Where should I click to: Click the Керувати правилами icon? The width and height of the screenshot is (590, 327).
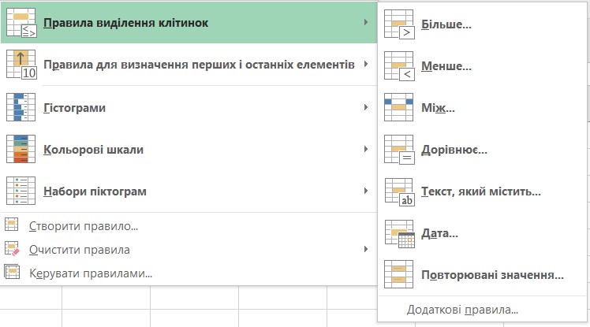tap(12, 273)
